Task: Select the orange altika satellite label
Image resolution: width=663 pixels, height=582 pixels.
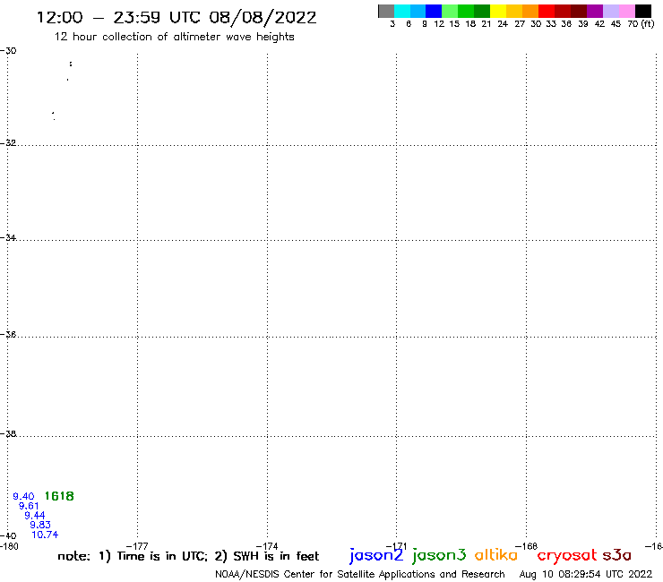Action: 496,555
